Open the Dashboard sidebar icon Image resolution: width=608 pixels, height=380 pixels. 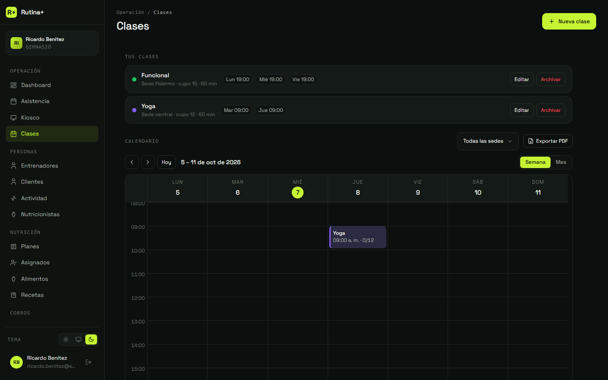[14, 85]
